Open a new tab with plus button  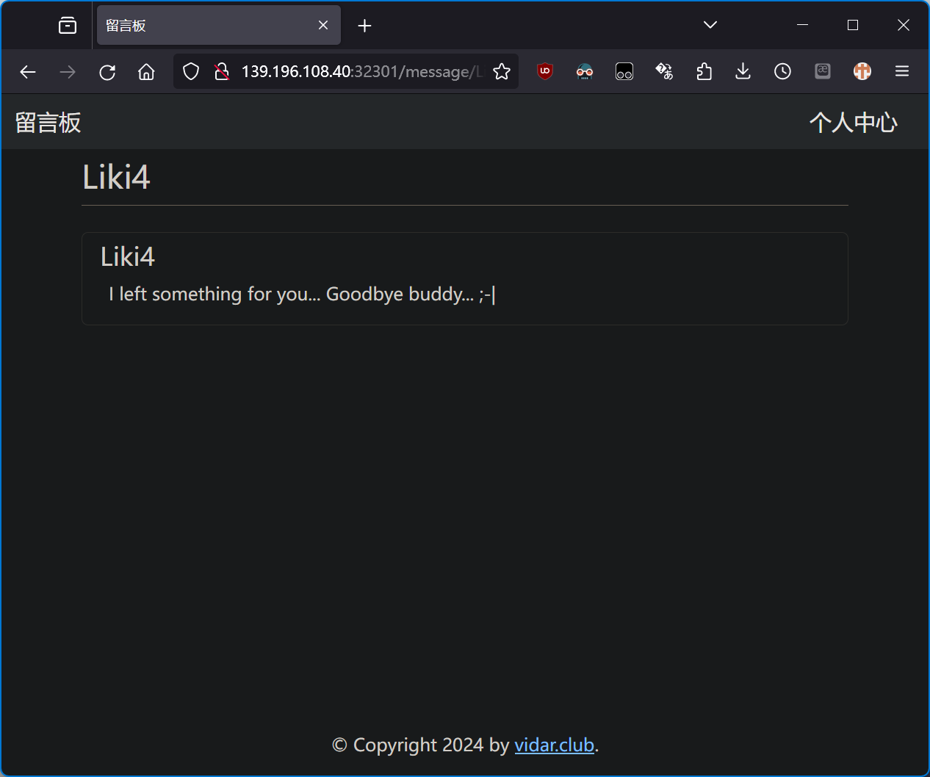coord(364,26)
